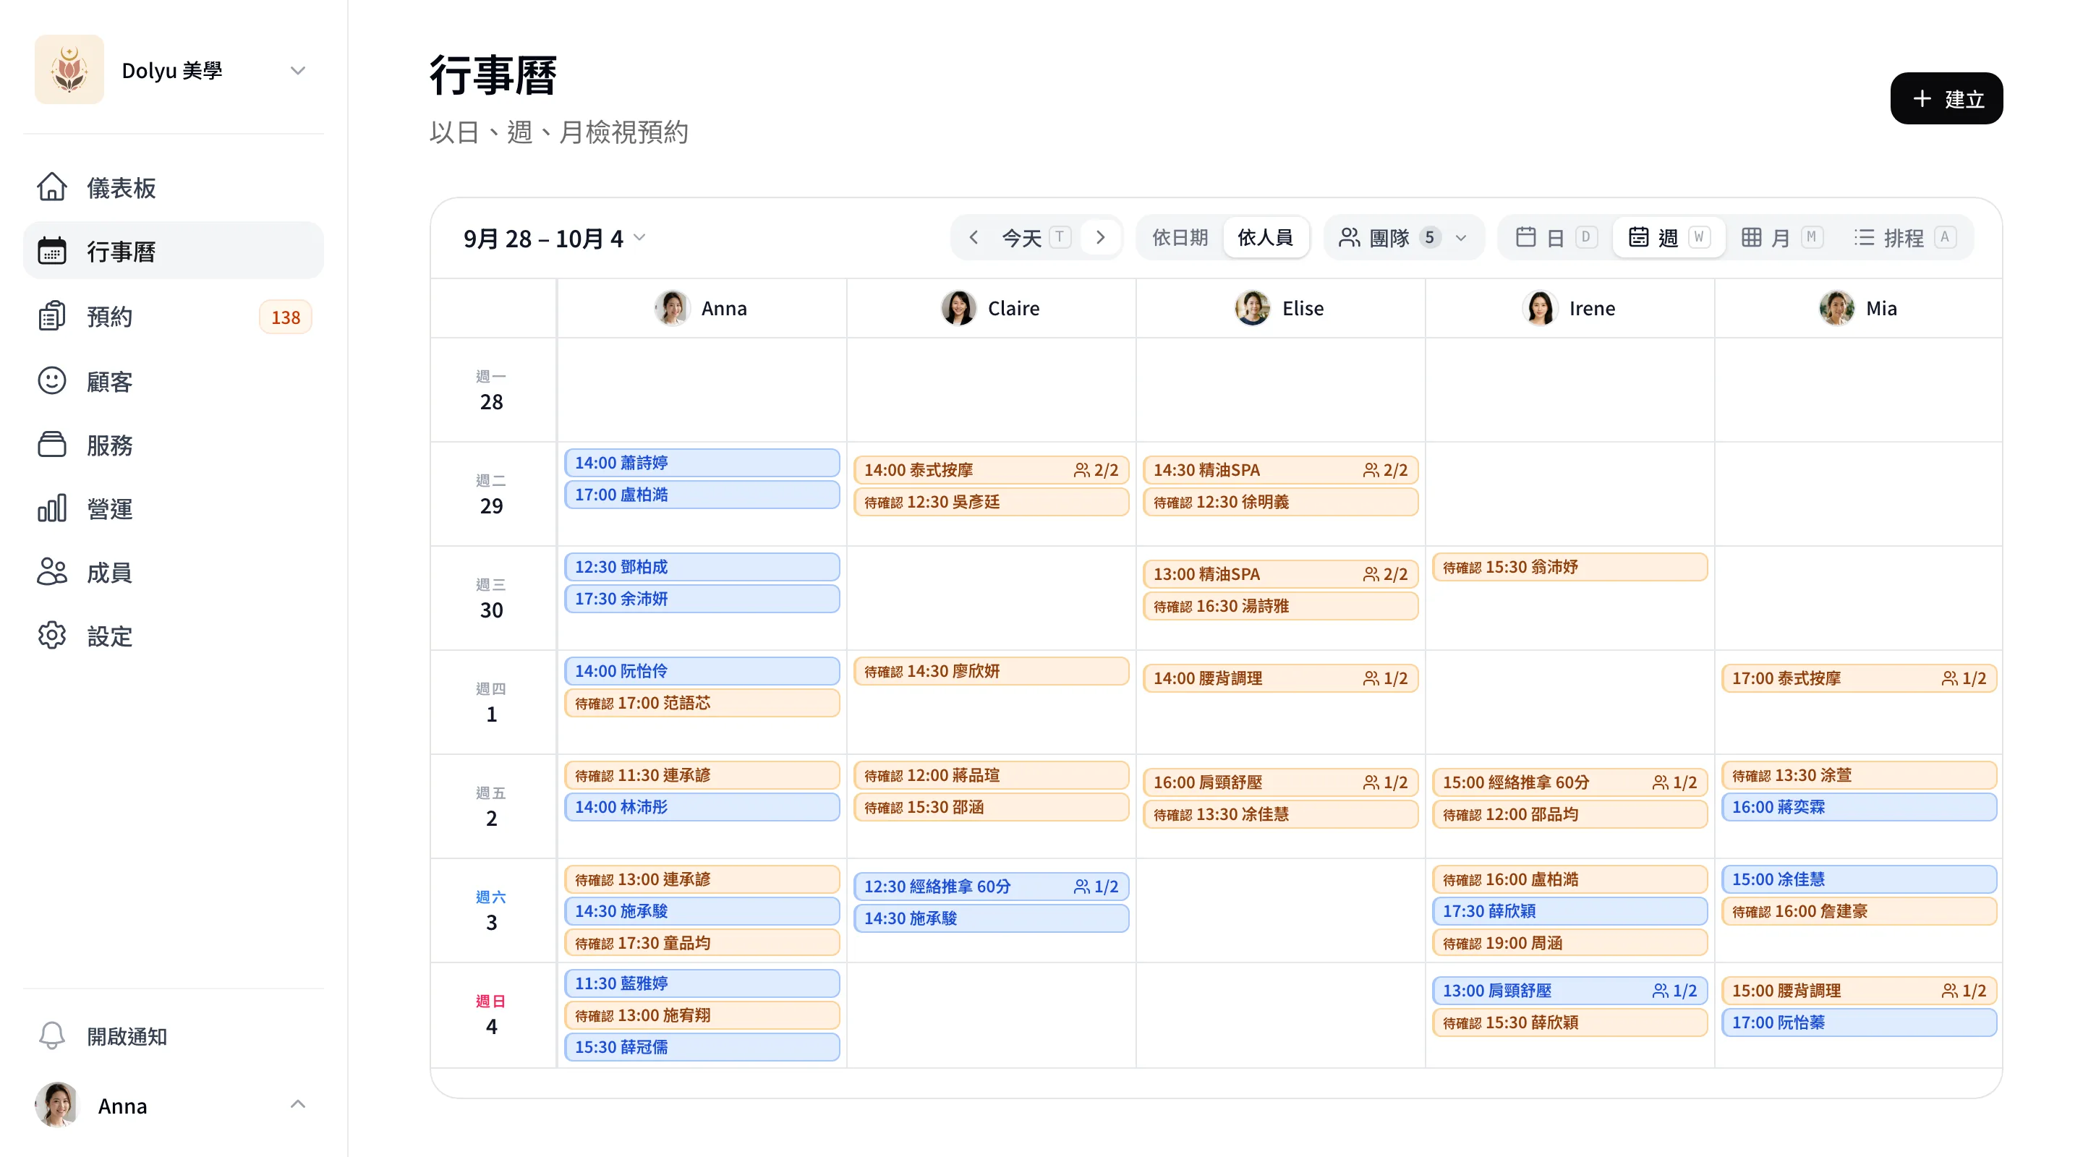Image resolution: width=2083 pixels, height=1157 pixels.
Task: Open the 13:00 肩頸舒壓 1/2 event
Action: coord(1569,991)
